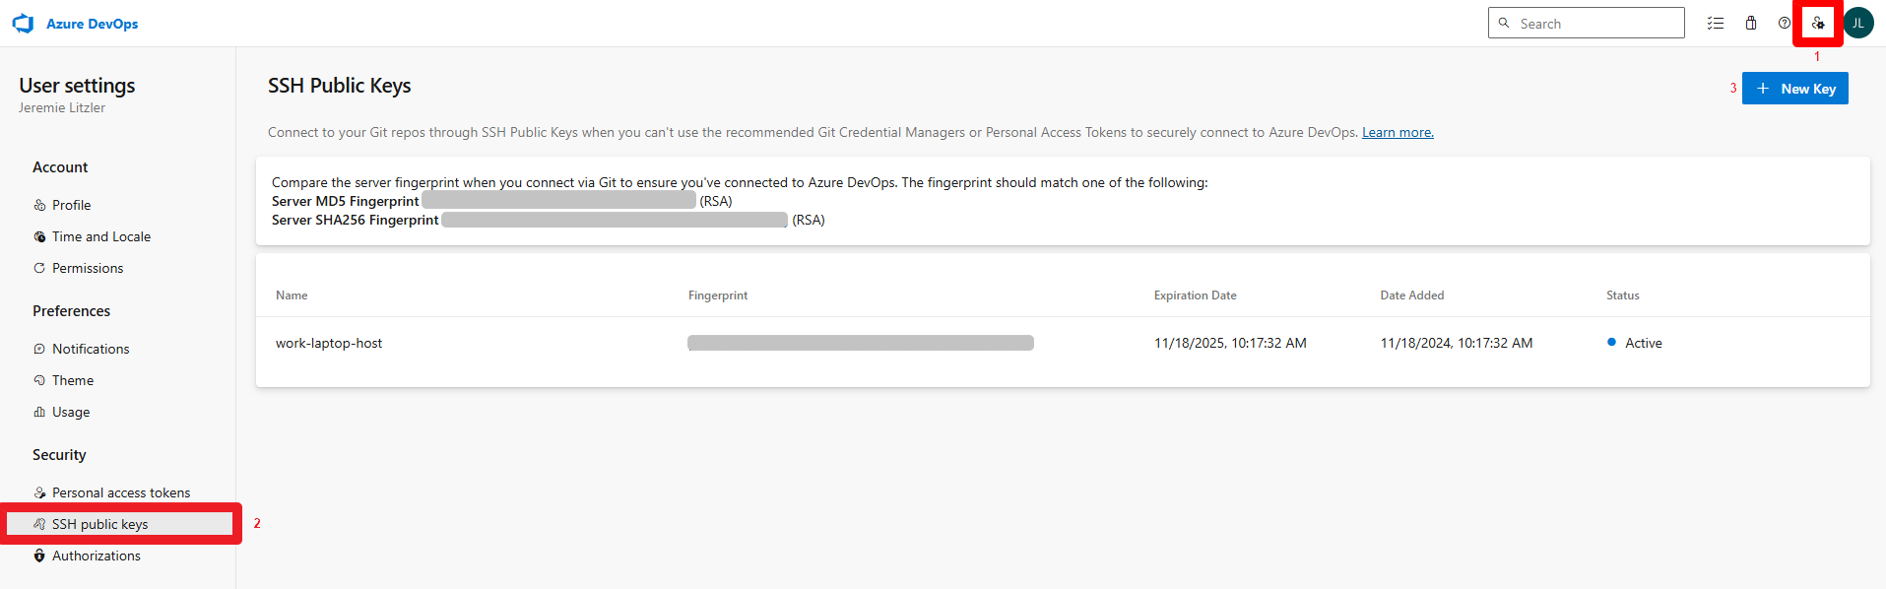
Task: Switch to Personal access tokens
Action: click(x=122, y=491)
